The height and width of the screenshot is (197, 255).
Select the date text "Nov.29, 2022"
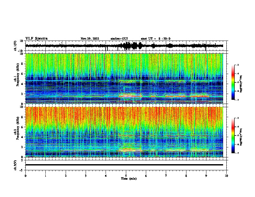(90, 39)
